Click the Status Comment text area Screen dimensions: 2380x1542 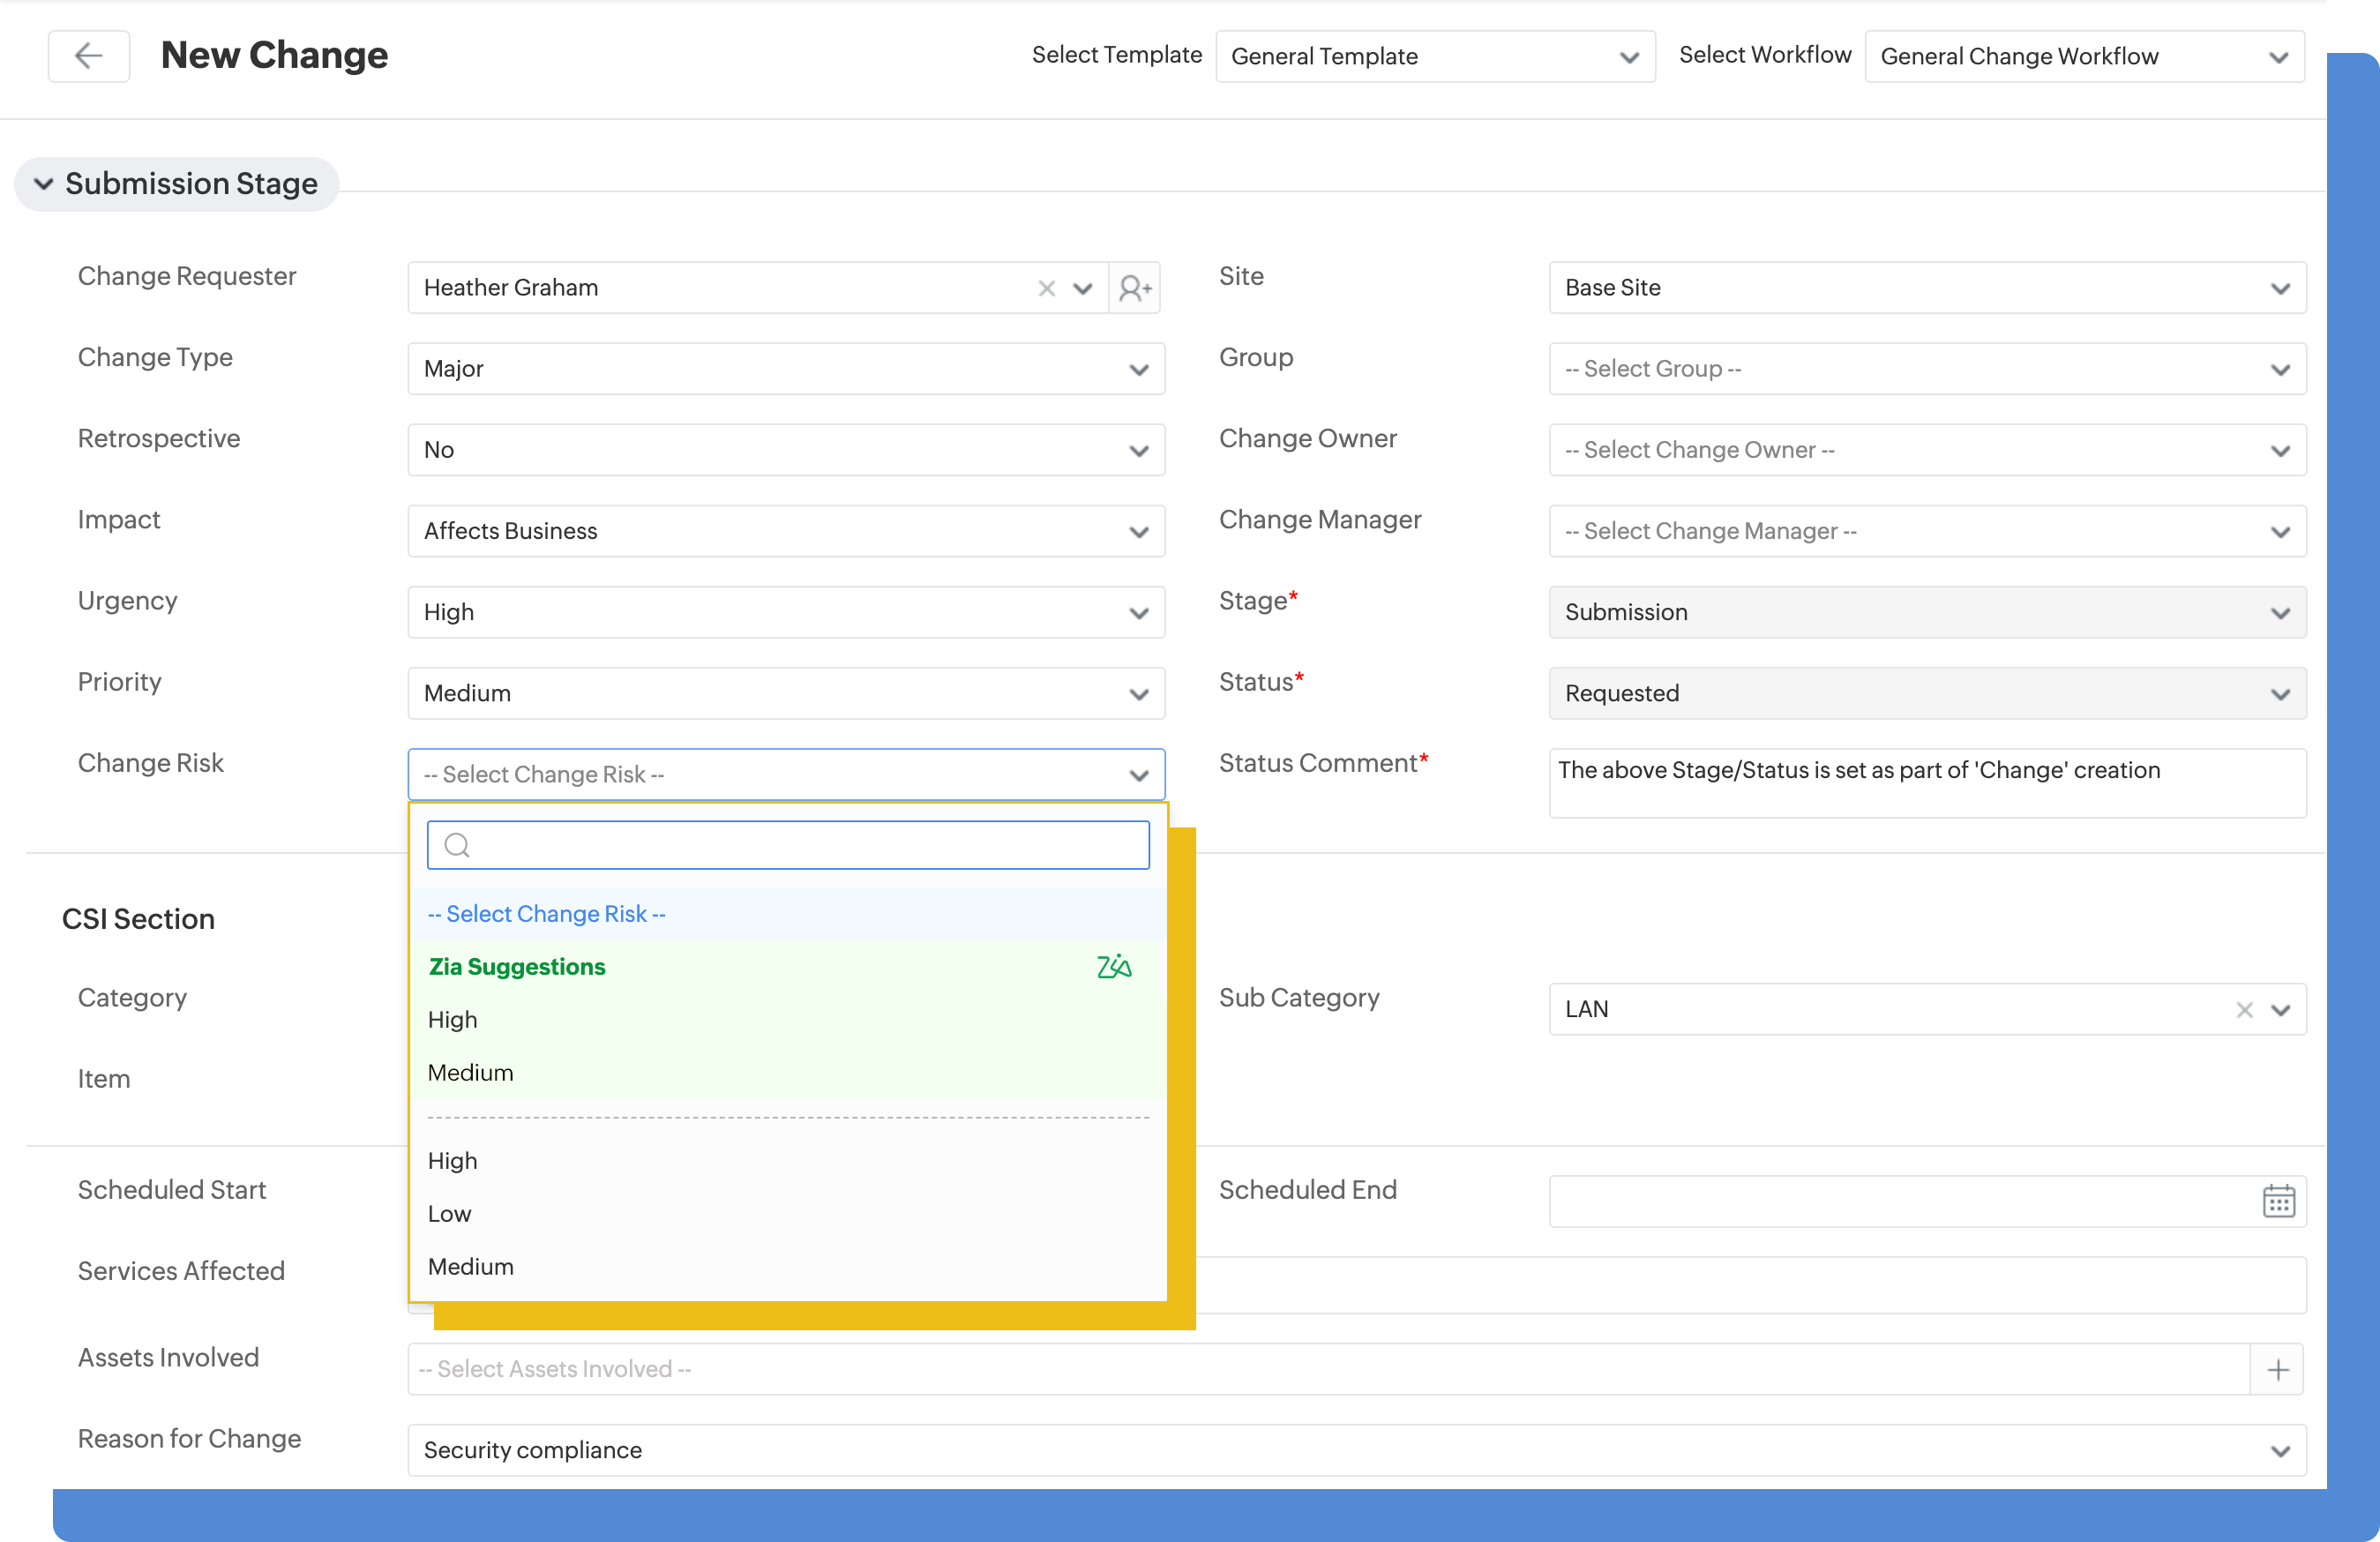1926,783
